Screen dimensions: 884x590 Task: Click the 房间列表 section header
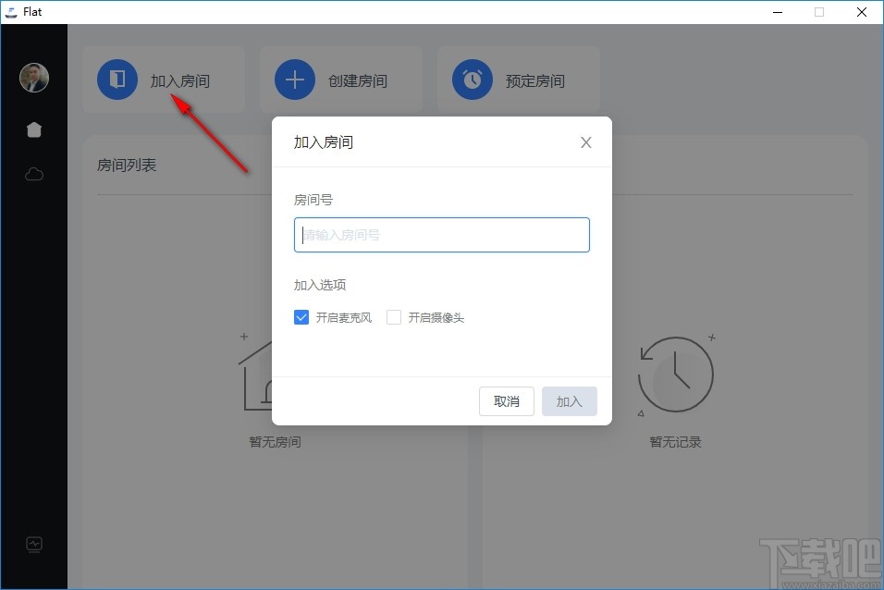127,164
